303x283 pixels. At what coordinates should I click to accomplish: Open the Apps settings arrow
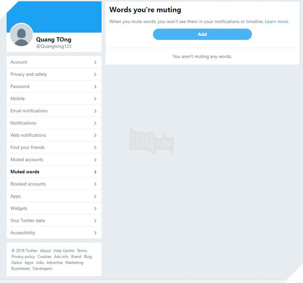point(95,196)
